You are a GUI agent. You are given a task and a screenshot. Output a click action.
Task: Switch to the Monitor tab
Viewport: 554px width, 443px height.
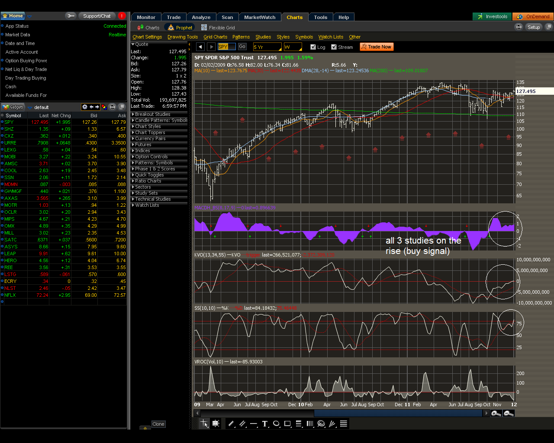tap(146, 17)
